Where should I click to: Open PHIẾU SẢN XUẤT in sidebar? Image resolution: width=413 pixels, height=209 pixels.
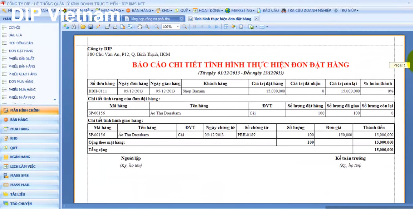pyautogui.click(x=21, y=59)
